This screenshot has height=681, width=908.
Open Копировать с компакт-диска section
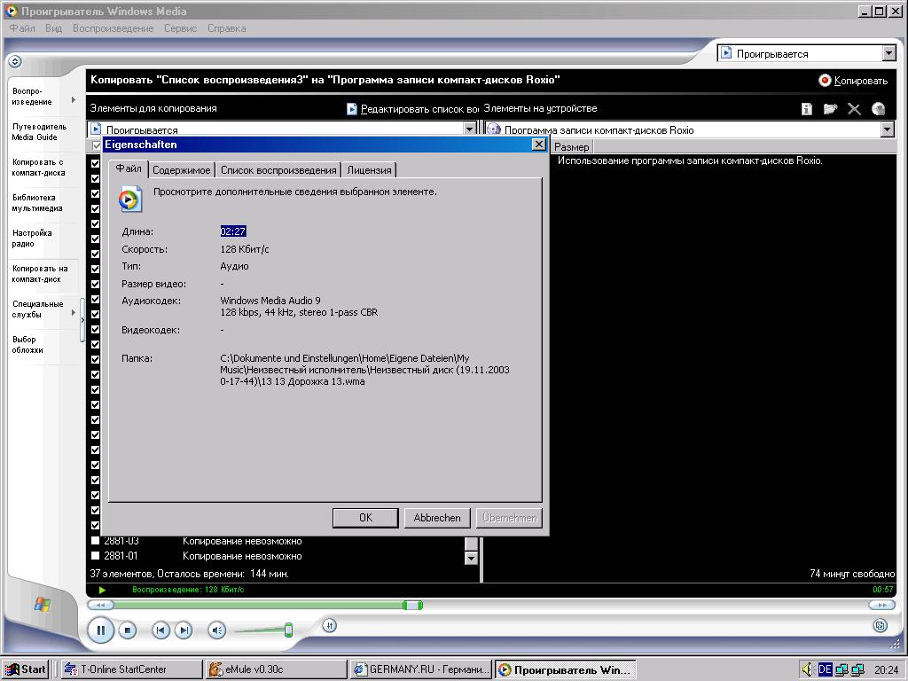pos(39,168)
